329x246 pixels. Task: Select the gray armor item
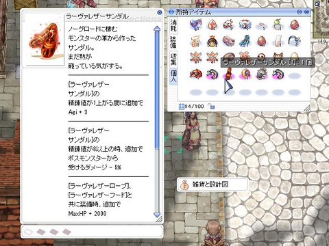(x=262, y=74)
